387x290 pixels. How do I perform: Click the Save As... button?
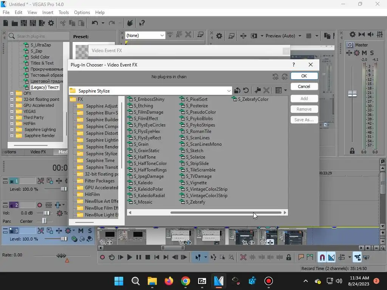point(304,120)
